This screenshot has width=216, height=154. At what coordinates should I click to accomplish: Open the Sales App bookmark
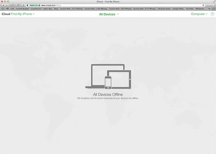tap(48, 9)
